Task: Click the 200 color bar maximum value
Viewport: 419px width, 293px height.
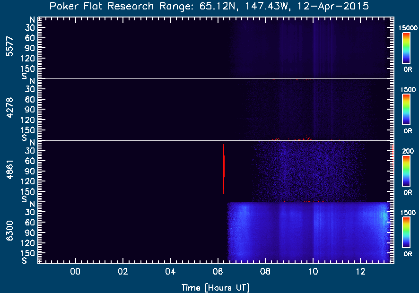Action: point(408,151)
